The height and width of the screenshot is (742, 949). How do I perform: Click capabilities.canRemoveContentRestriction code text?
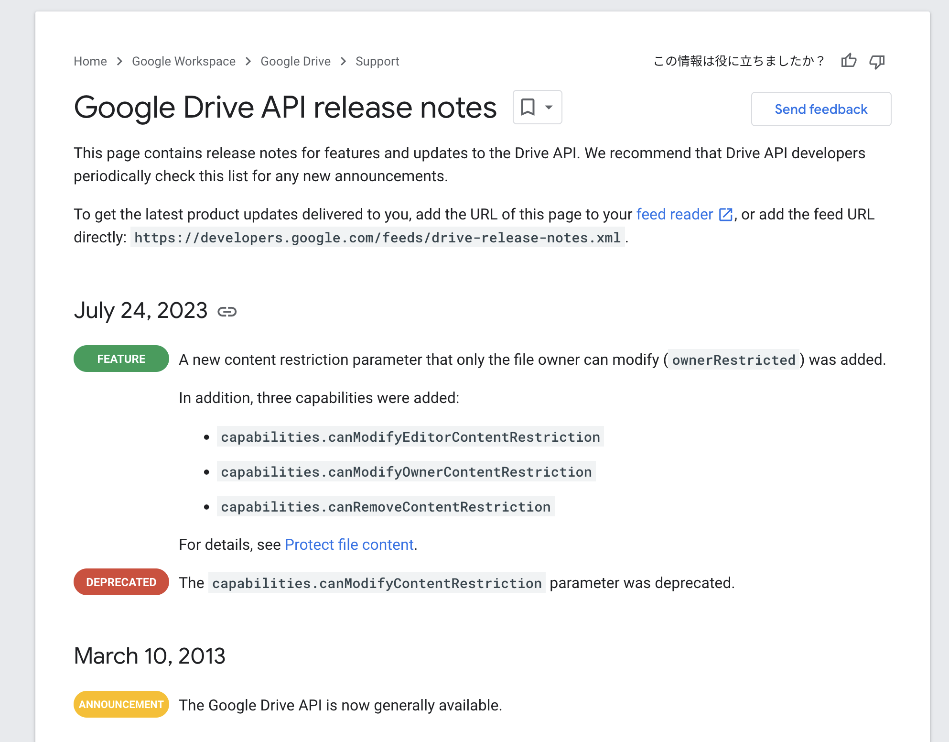coord(386,506)
